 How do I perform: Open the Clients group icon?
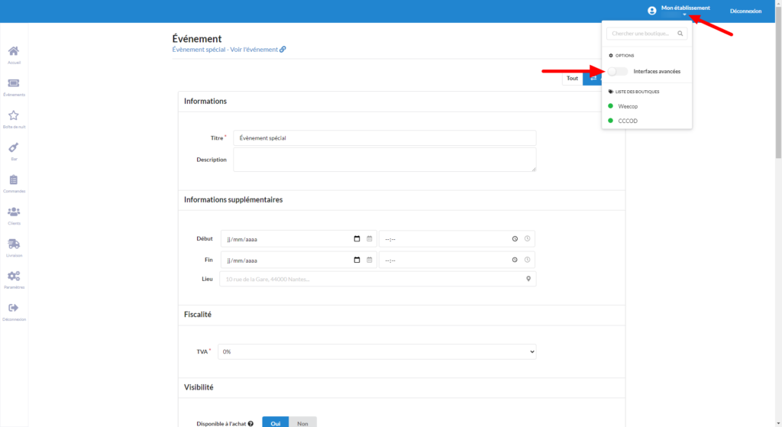point(14,212)
